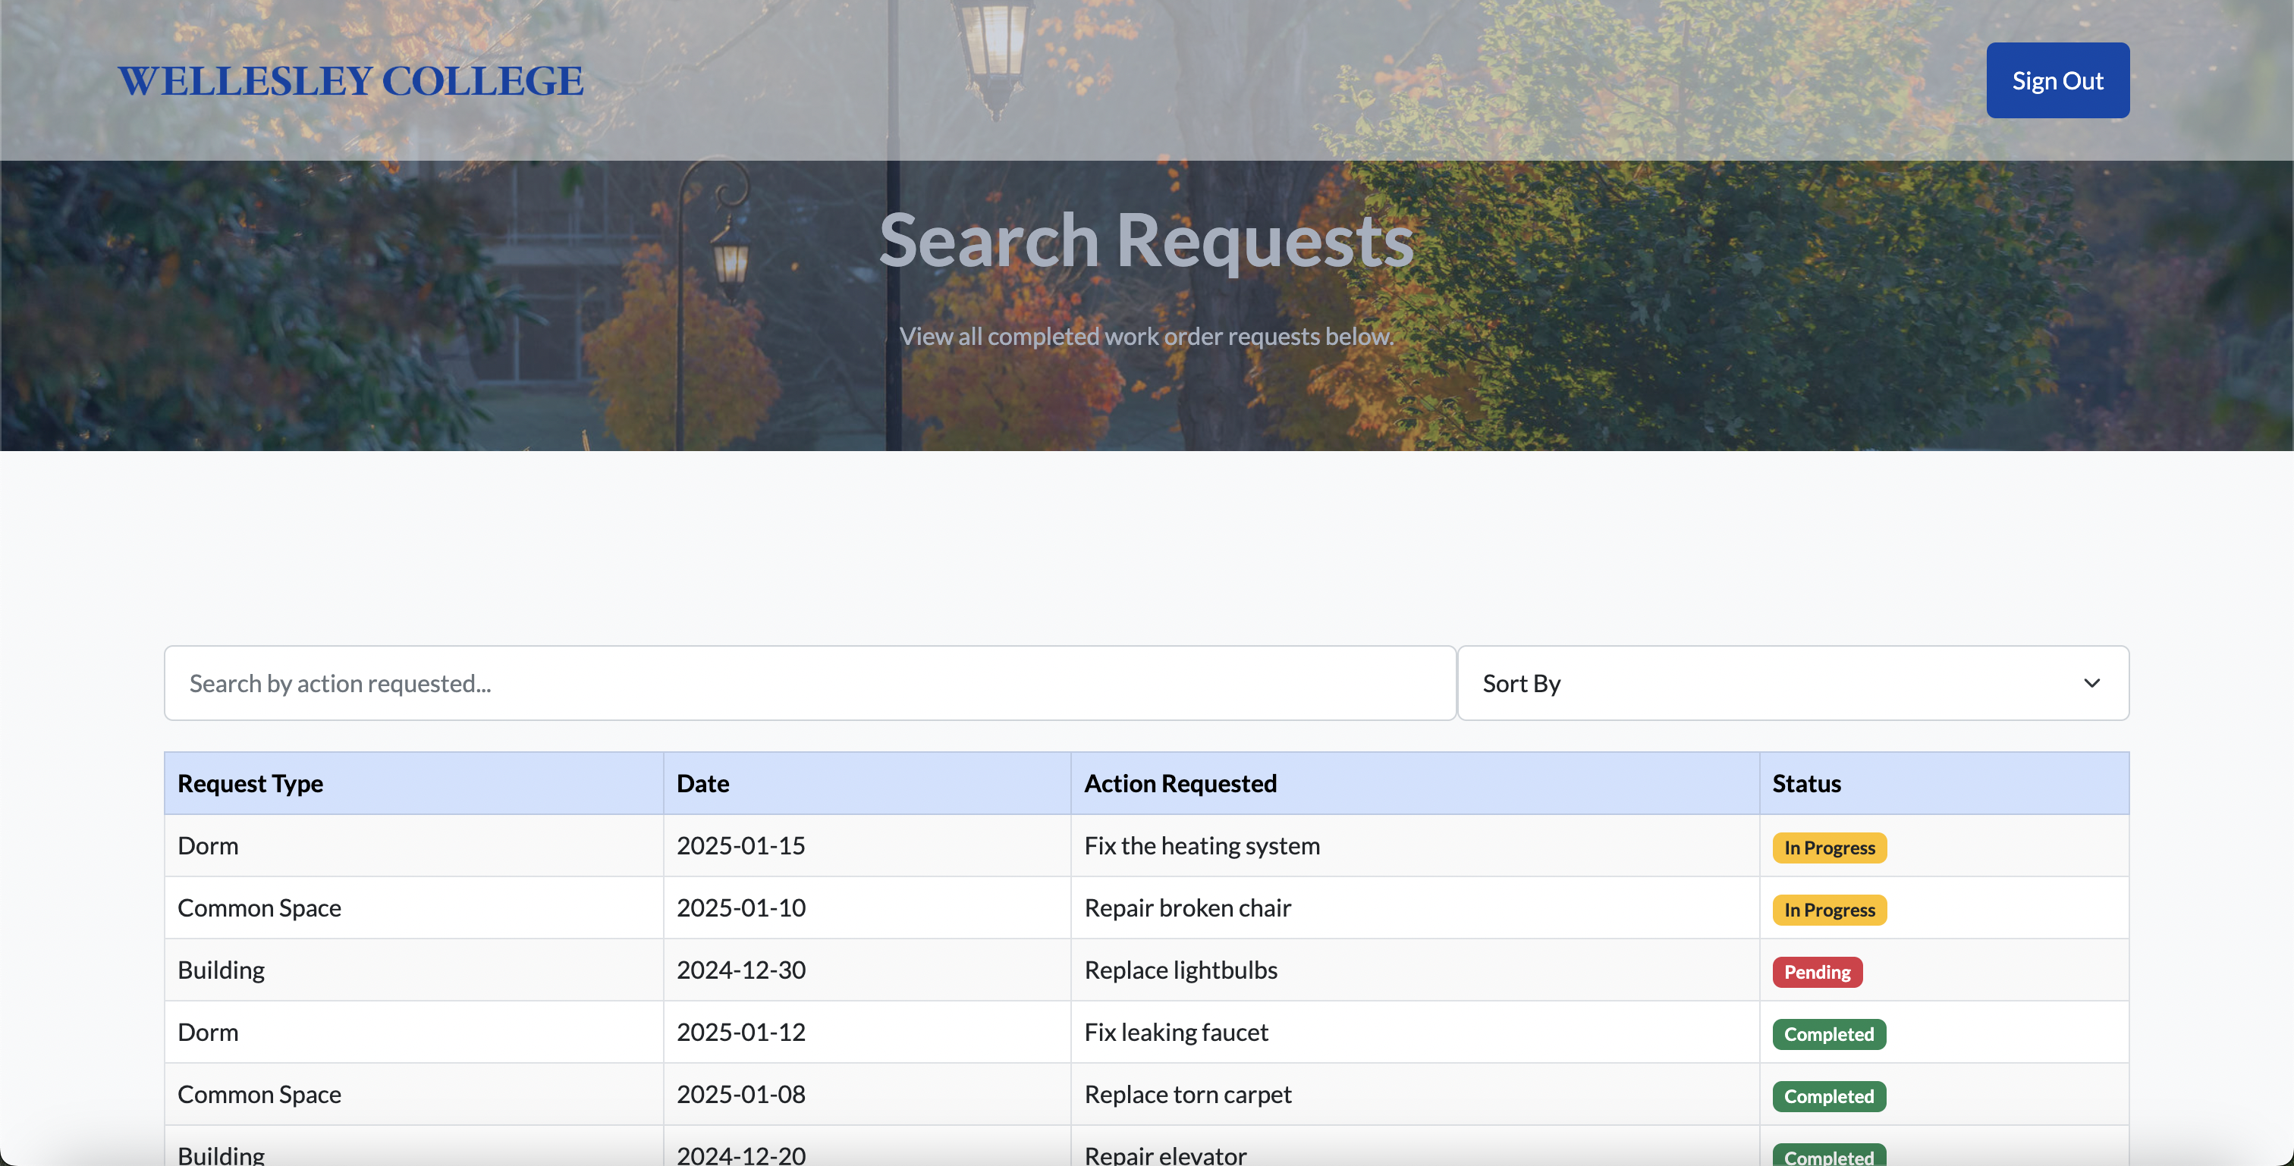Click the View all completed work order subtitle
The height and width of the screenshot is (1166, 2294).
[x=1146, y=337]
